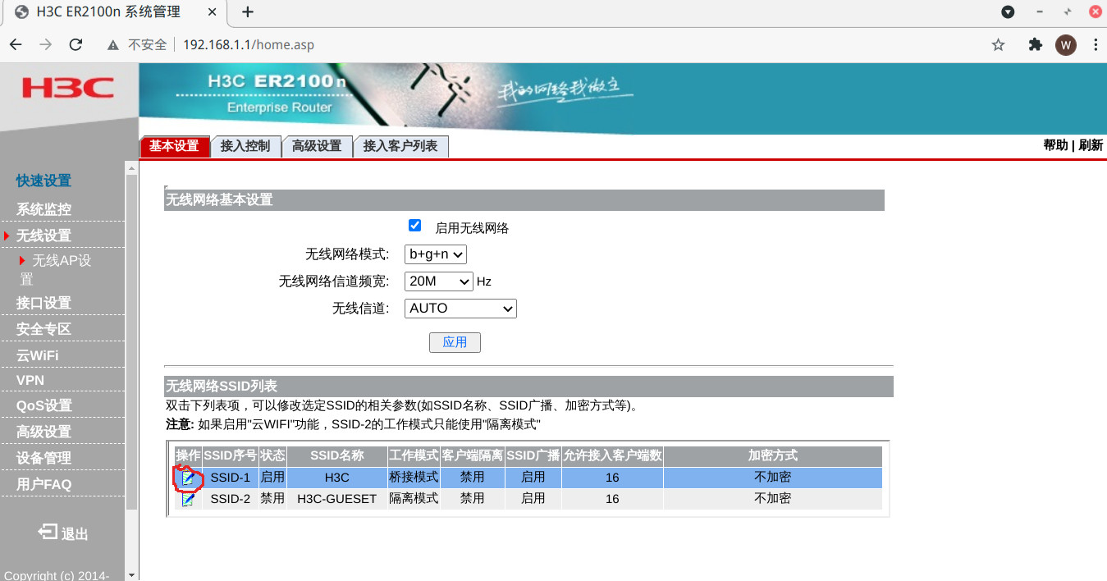
Task: Click the 隔离模式 work mode cell
Action: coord(414,499)
